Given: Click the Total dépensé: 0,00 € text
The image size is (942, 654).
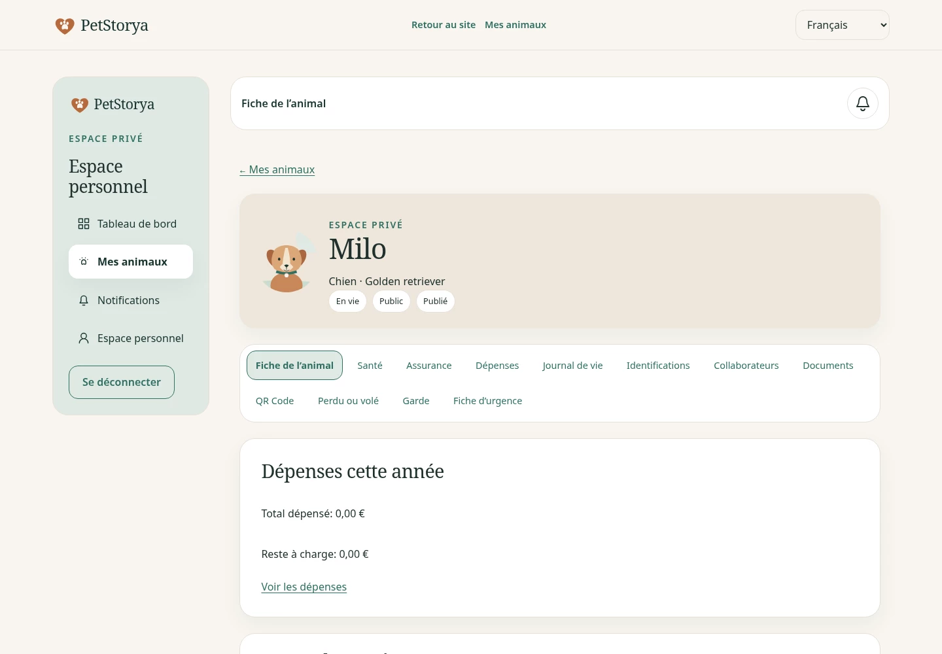Looking at the screenshot, I should tap(313, 513).
